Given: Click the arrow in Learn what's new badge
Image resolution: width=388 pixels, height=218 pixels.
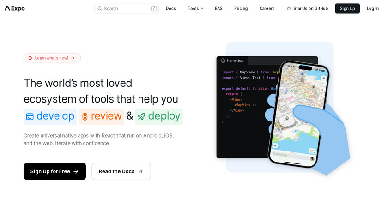Looking at the screenshot, I should (73, 58).
